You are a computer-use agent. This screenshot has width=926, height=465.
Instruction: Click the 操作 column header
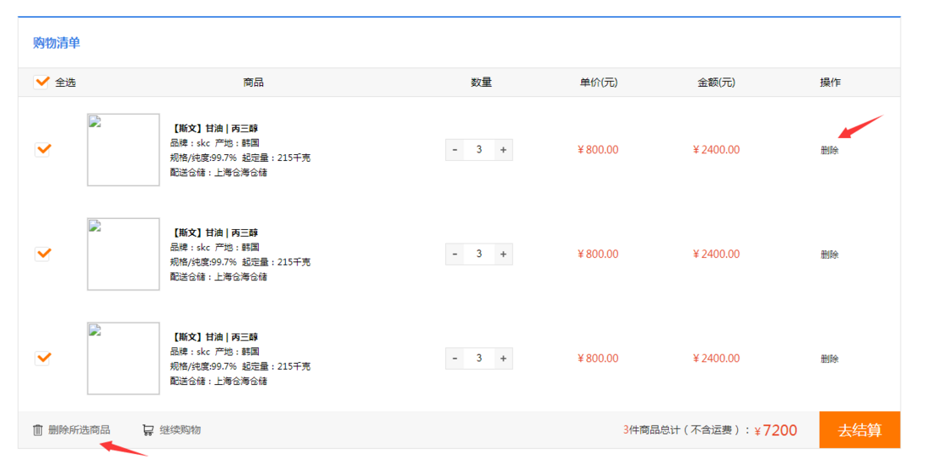830,83
